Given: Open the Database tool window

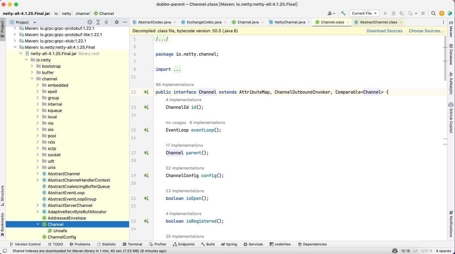Looking at the screenshot, I should pos(451,54).
